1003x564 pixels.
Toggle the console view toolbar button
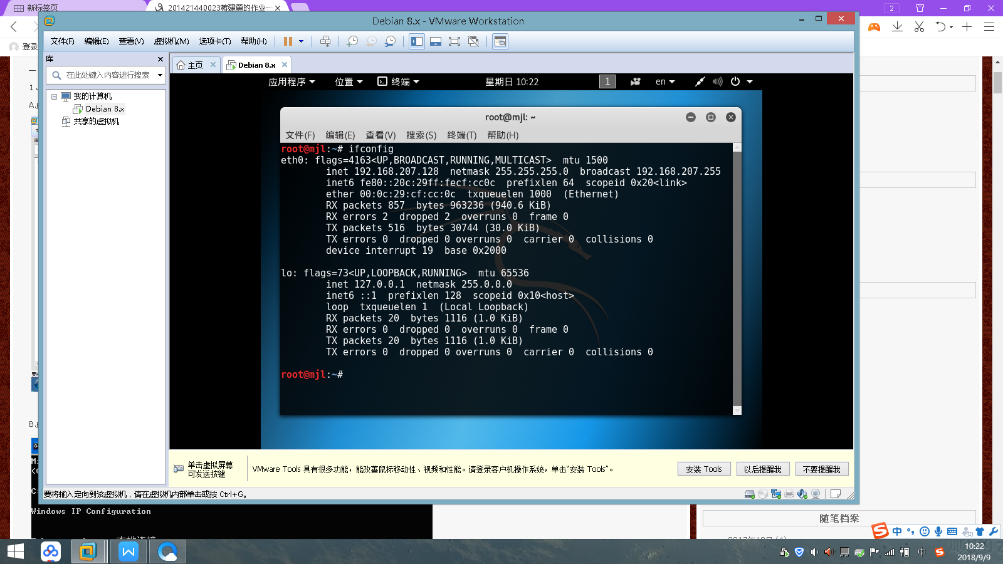tap(500, 41)
